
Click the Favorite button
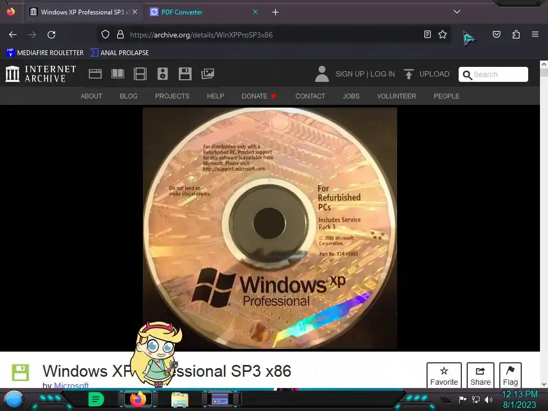click(x=444, y=376)
